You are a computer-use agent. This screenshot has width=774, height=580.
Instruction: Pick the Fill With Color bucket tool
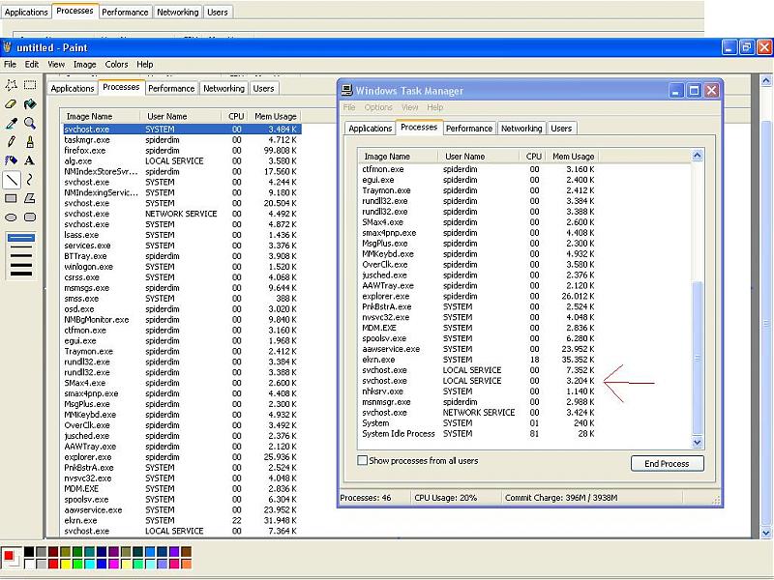point(30,104)
